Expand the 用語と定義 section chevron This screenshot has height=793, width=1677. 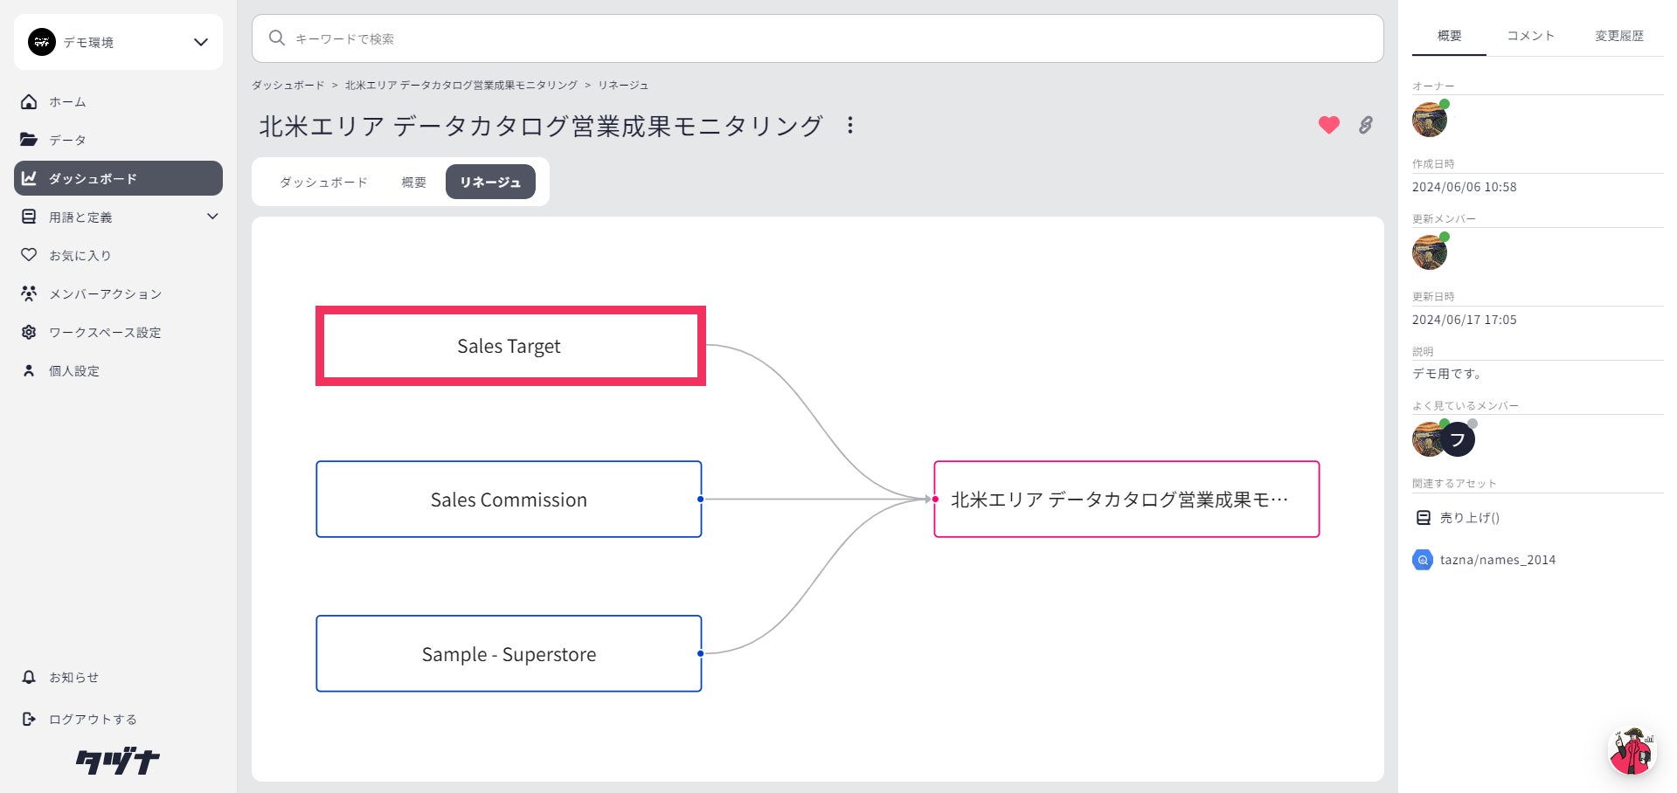pyautogui.click(x=211, y=217)
